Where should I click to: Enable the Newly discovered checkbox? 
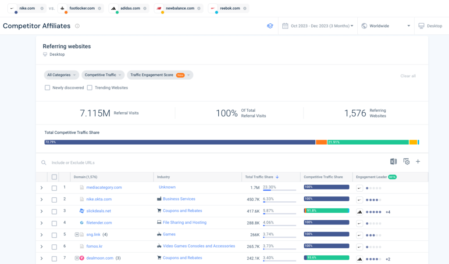point(47,88)
